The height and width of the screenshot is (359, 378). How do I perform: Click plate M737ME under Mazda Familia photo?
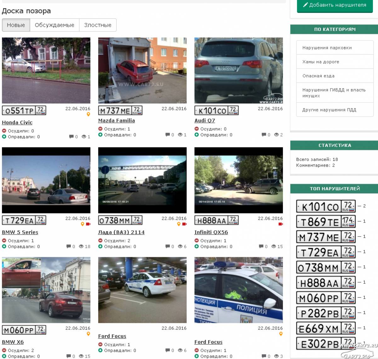(x=120, y=110)
